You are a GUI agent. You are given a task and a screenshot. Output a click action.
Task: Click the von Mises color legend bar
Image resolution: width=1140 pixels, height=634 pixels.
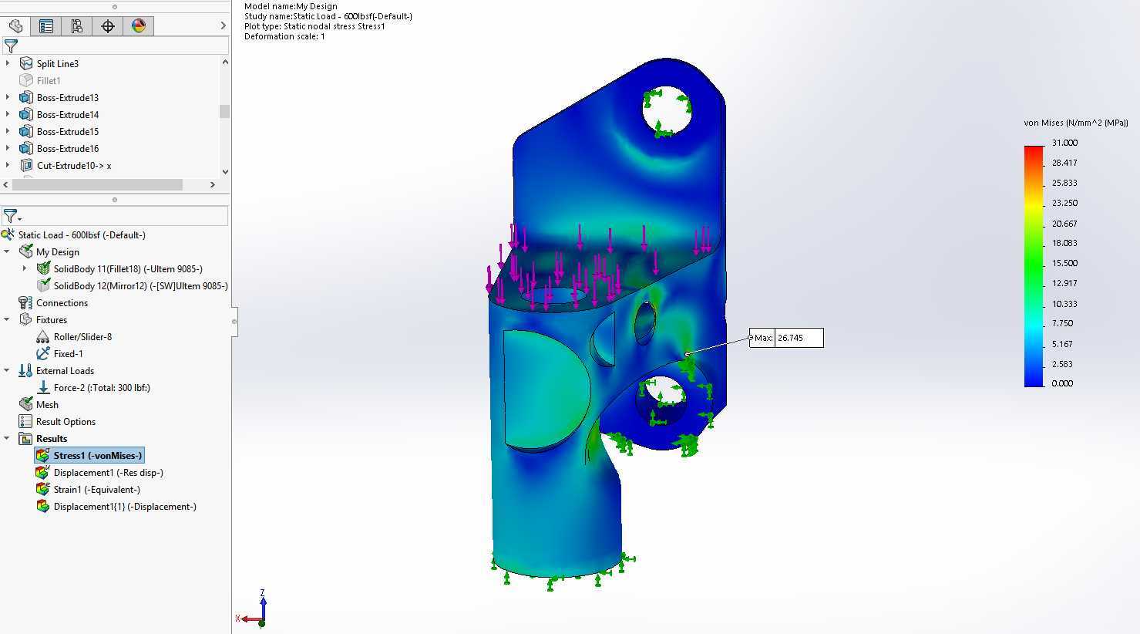pos(1033,266)
